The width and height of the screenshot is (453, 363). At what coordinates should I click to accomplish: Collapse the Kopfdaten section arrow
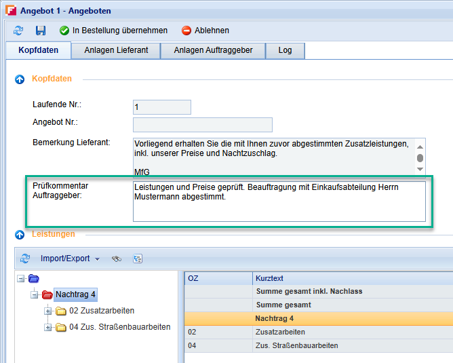point(20,79)
